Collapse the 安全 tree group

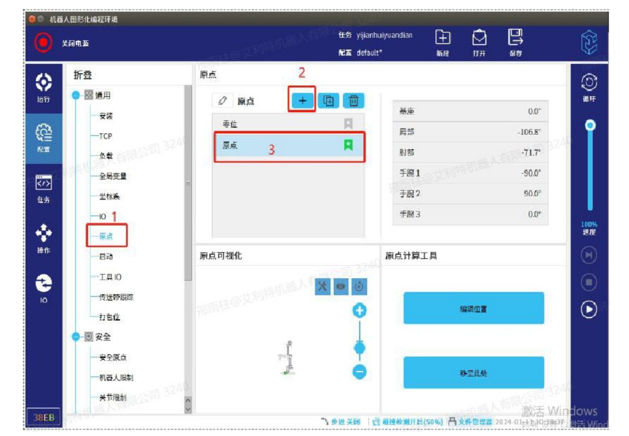tap(76, 337)
